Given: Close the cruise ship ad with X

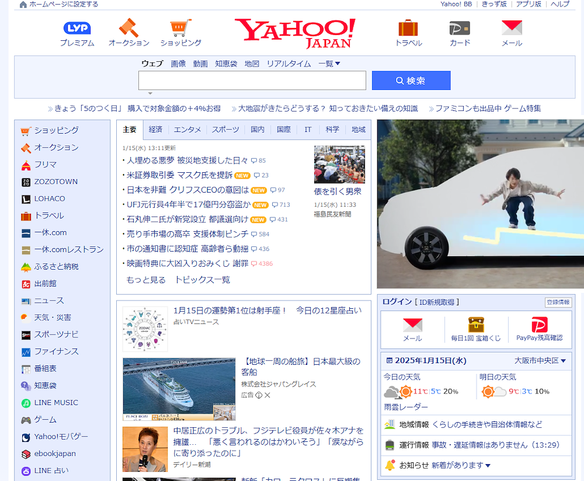Looking at the screenshot, I should pyautogui.click(x=267, y=395).
